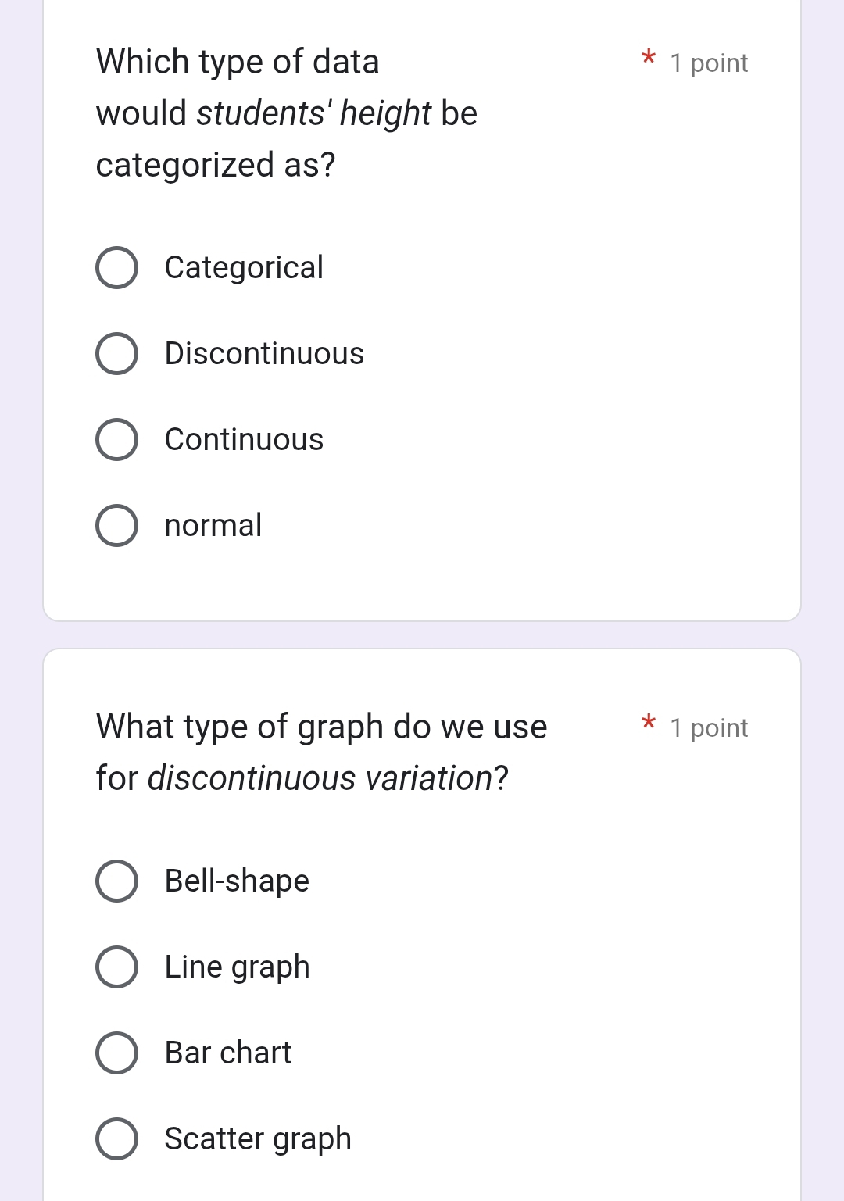Click the 'Discontinuous' answer label text

[264, 354]
